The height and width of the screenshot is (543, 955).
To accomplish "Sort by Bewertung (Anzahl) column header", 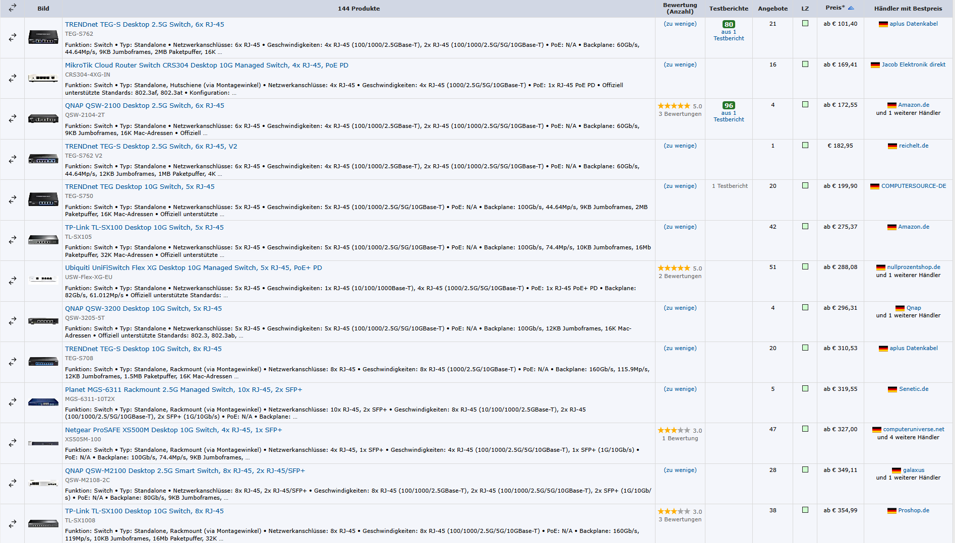I will [x=680, y=8].
